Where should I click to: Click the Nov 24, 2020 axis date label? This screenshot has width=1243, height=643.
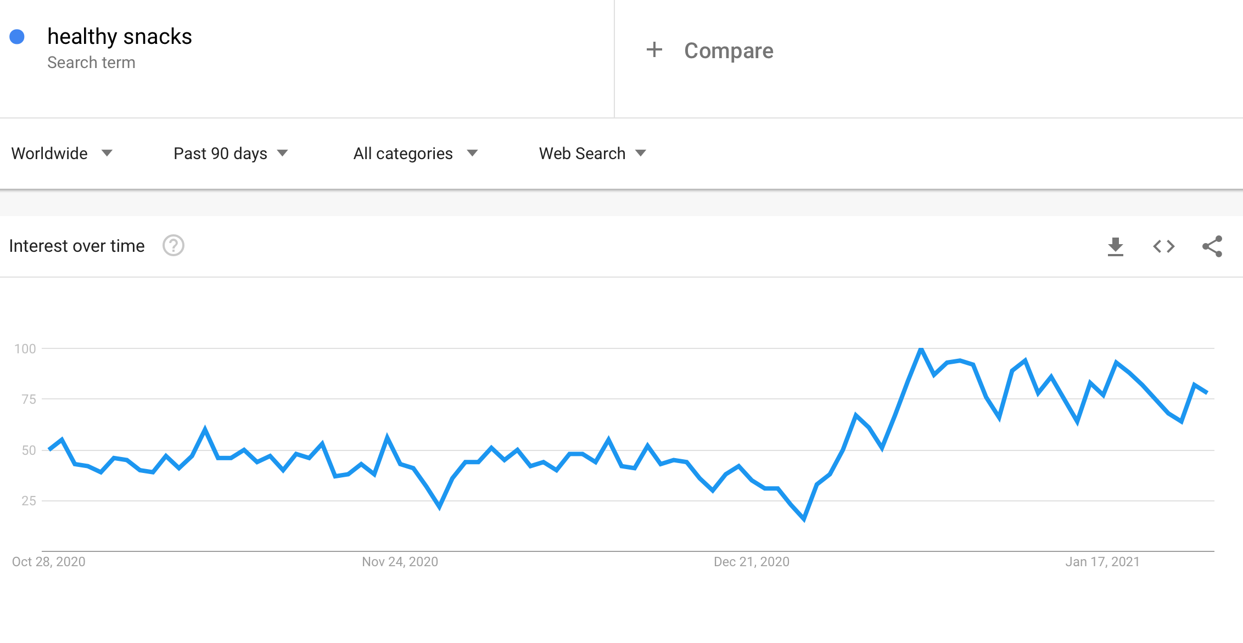400,562
